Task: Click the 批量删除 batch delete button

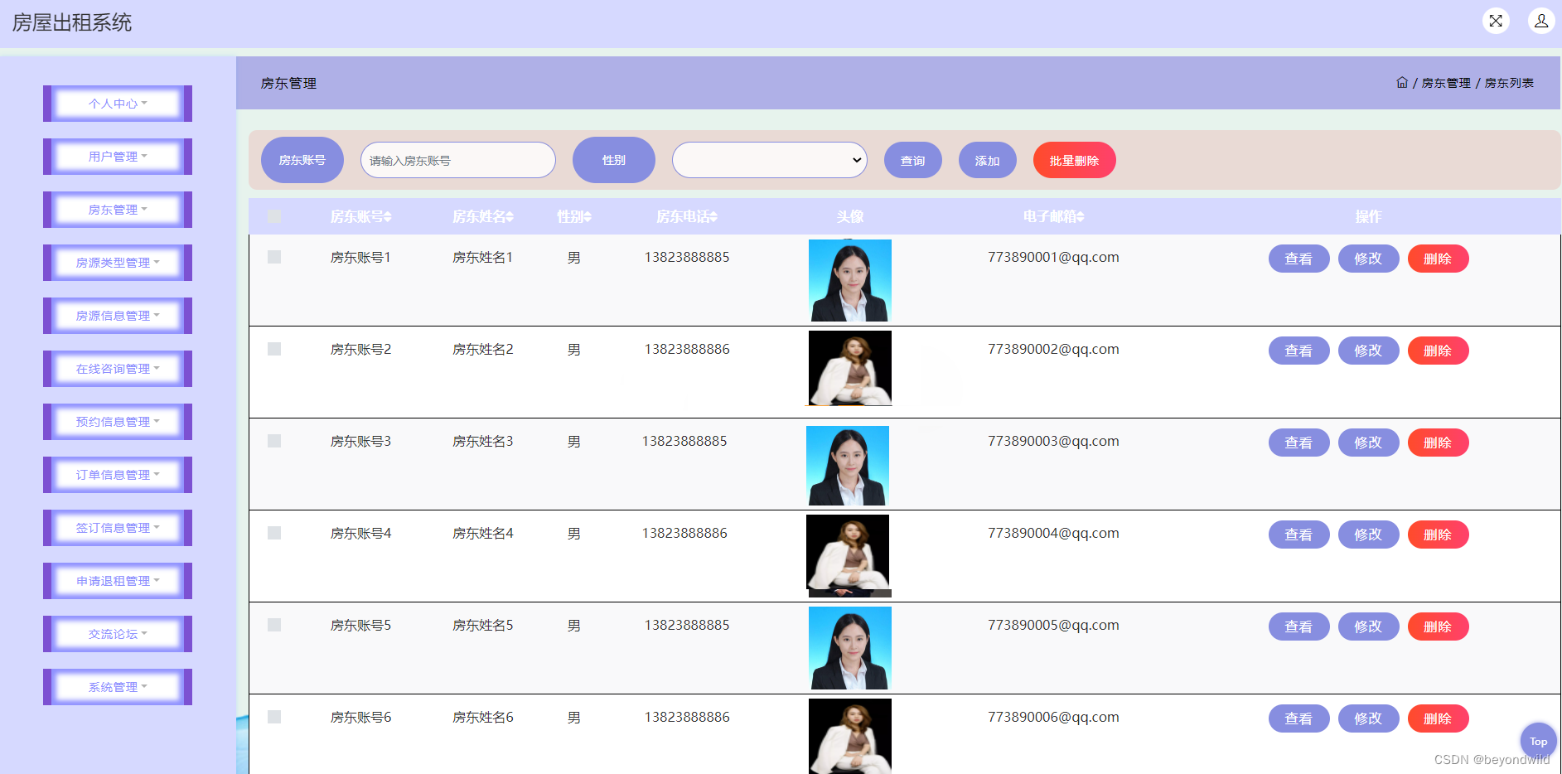Action: (1074, 160)
